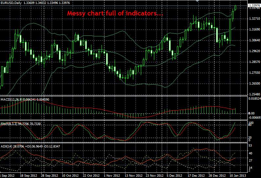Click the 1.29620 price axis label
The width and height of the screenshot is (261, 178).
[254, 51]
